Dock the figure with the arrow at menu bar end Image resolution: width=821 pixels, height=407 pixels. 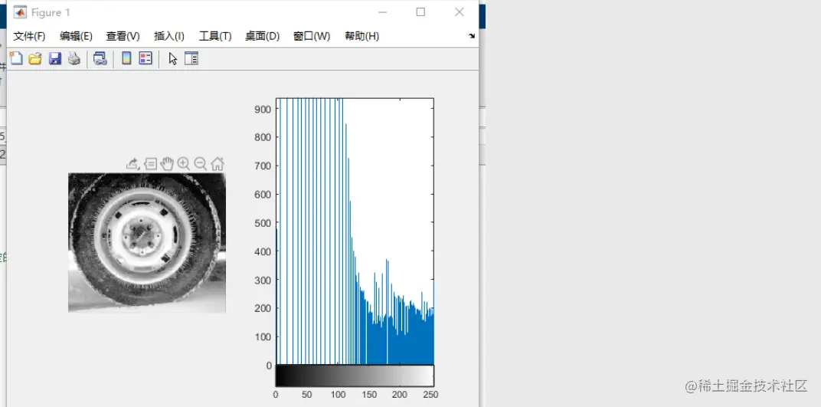pos(472,36)
